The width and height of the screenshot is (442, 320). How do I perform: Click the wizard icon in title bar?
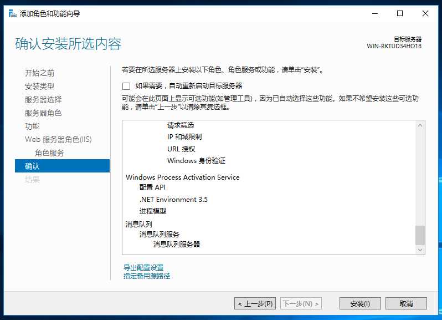(x=12, y=13)
